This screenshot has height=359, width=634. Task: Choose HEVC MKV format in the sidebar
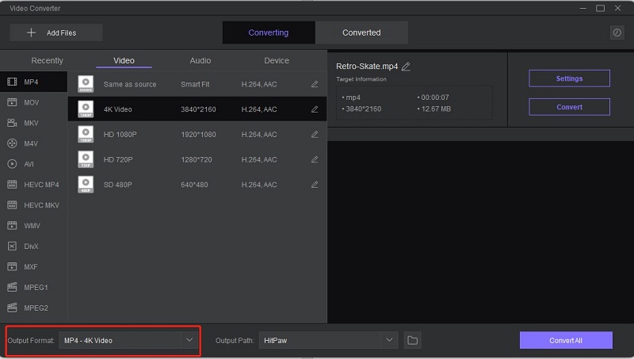pos(33,205)
